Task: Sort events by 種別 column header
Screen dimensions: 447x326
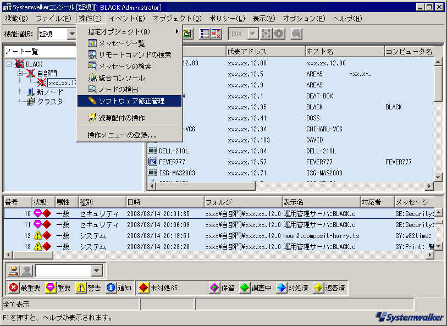Action: 102,202
